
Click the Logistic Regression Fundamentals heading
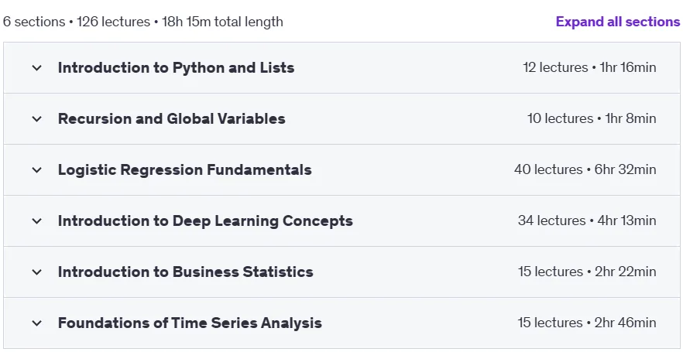[184, 169]
